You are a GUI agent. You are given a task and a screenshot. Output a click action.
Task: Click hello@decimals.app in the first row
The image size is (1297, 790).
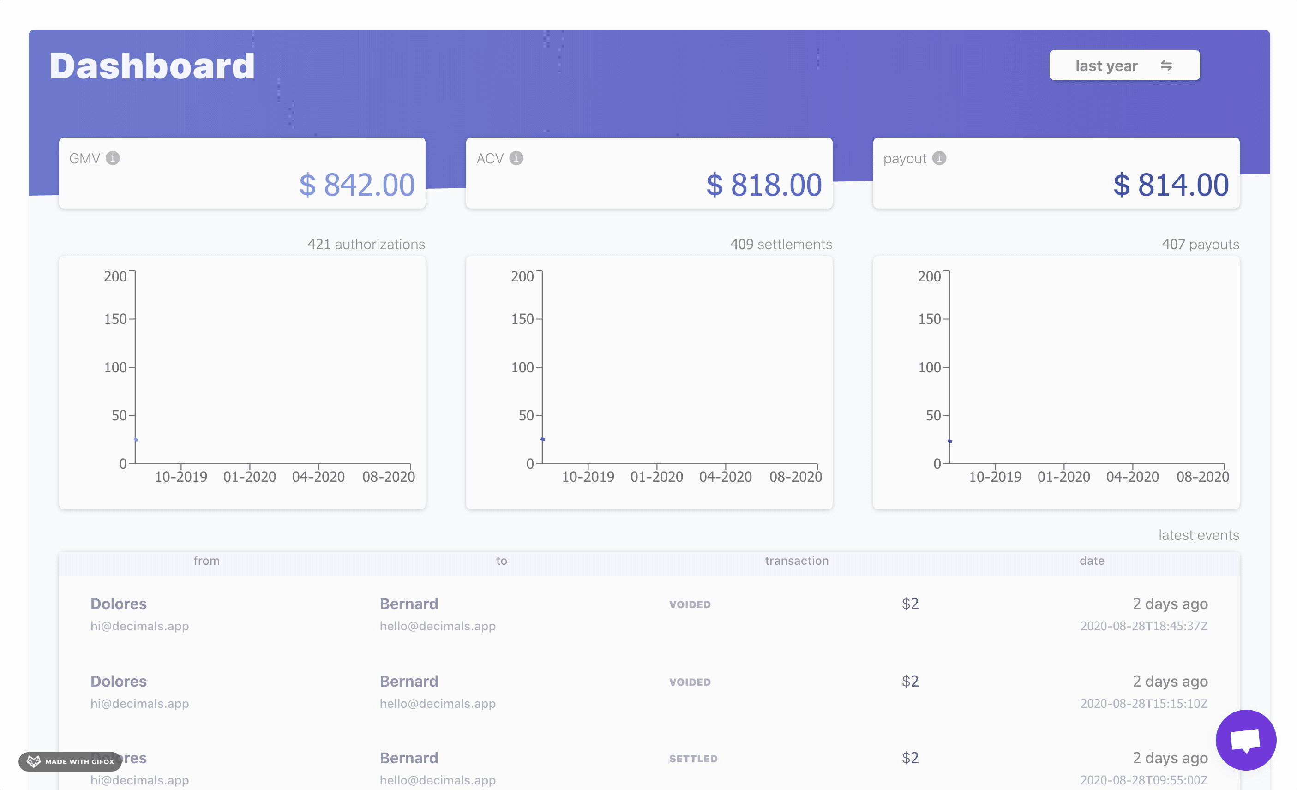(x=438, y=626)
